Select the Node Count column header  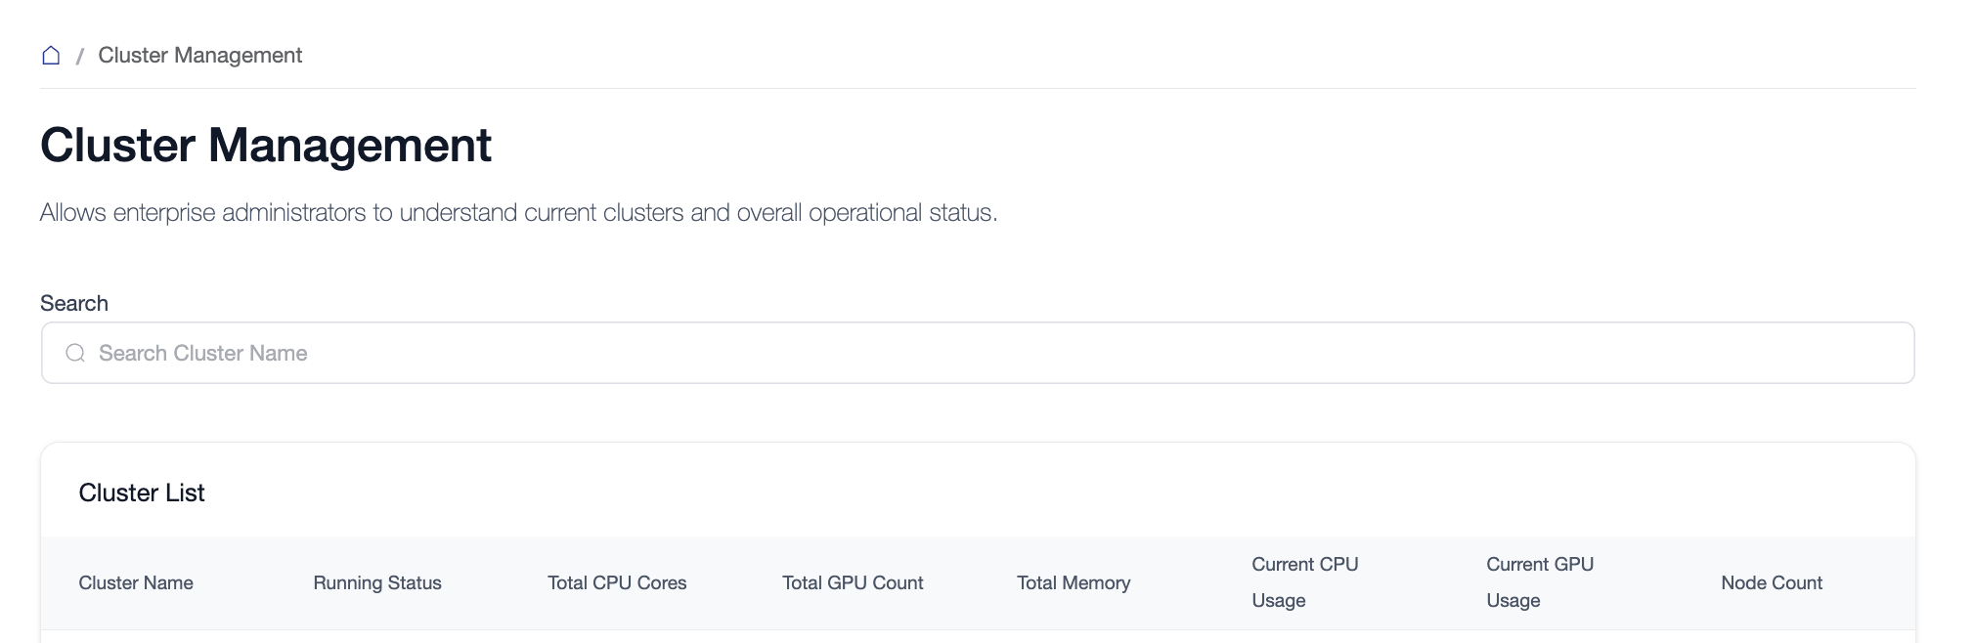click(x=1772, y=583)
